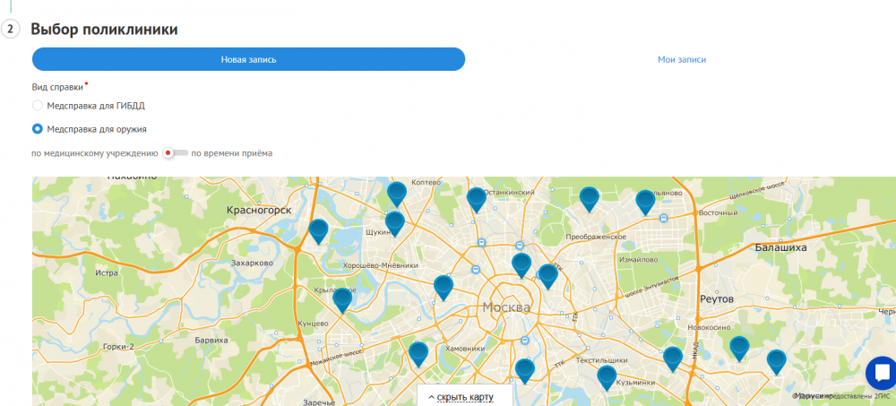The height and width of the screenshot is (406, 896).
Task: Collapse the map with скрыть карту
Action: coord(465,396)
